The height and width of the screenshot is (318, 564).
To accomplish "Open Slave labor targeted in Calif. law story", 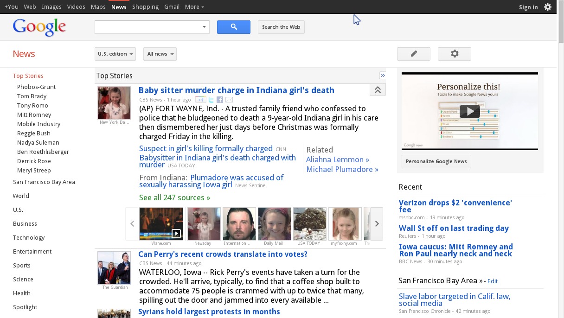I will point(455,300).
